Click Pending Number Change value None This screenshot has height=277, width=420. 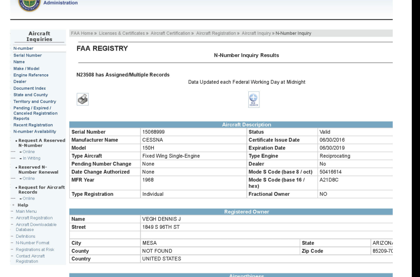148,164
